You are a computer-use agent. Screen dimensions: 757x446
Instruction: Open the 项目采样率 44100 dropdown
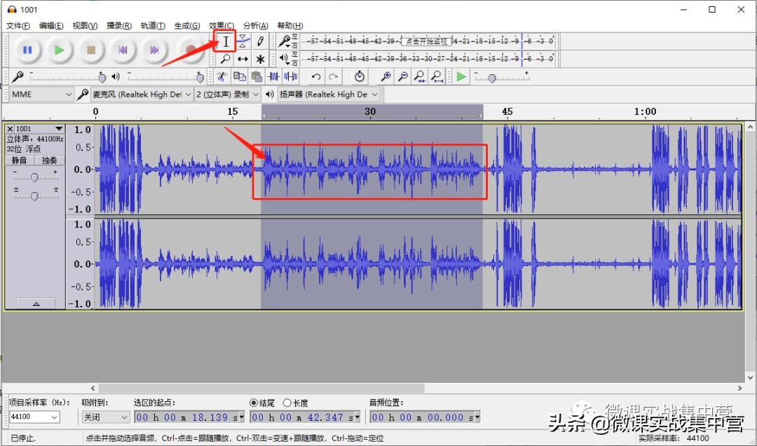[34, 417]
